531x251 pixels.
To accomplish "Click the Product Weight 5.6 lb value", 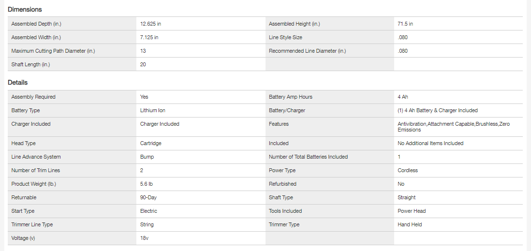I will pyautogui.click(x=147, y=184).
